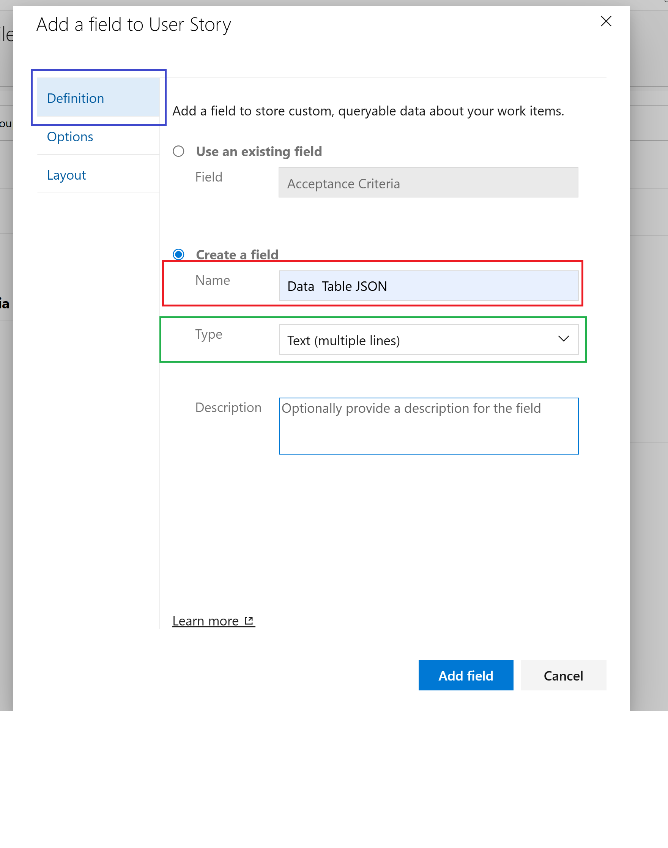The width and height of the screenshot is (668, 848).
Task: Click into the Description text area
Action: [x=428, y=431]
